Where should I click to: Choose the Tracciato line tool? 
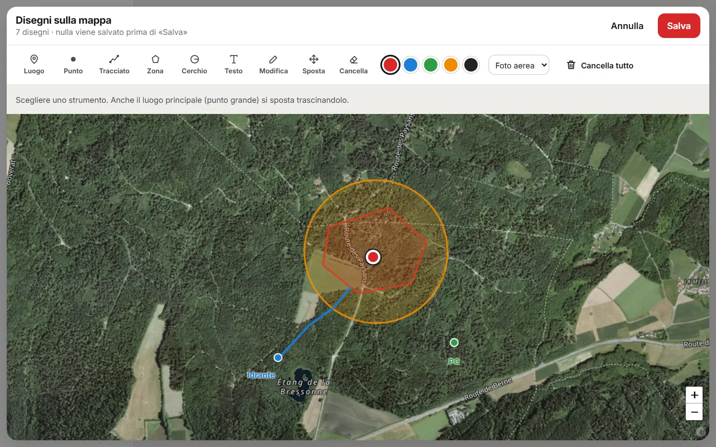114,65
